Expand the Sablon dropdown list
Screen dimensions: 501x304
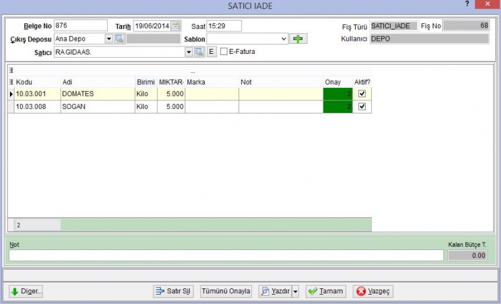coord(284,39)
